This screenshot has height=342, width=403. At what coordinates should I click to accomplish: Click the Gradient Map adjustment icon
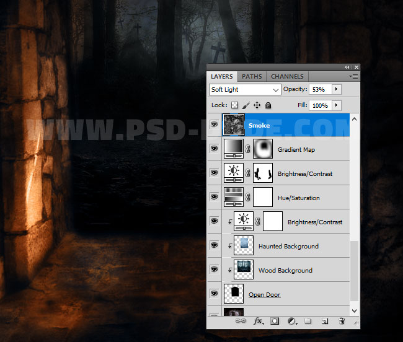[x=234, y=149]
